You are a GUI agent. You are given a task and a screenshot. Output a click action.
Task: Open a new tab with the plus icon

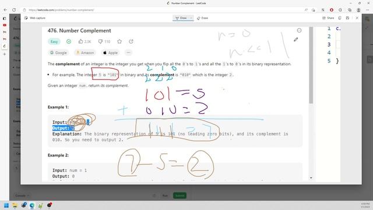5,54
